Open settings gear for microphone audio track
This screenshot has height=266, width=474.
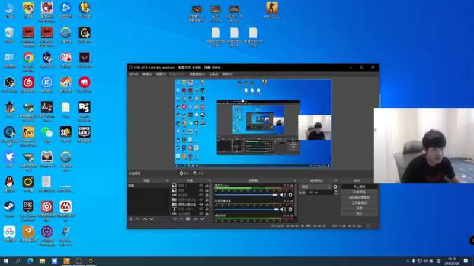pos(290,194)
